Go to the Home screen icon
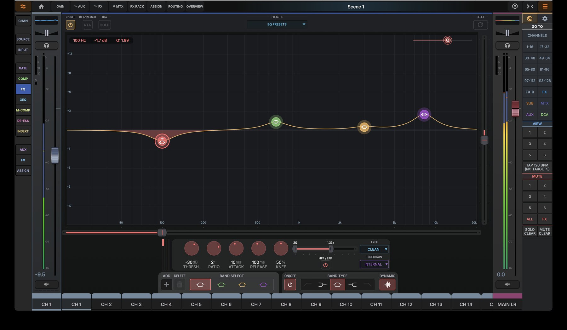Image resolution: width=567 pixels, height=330 pixels. 41,6
